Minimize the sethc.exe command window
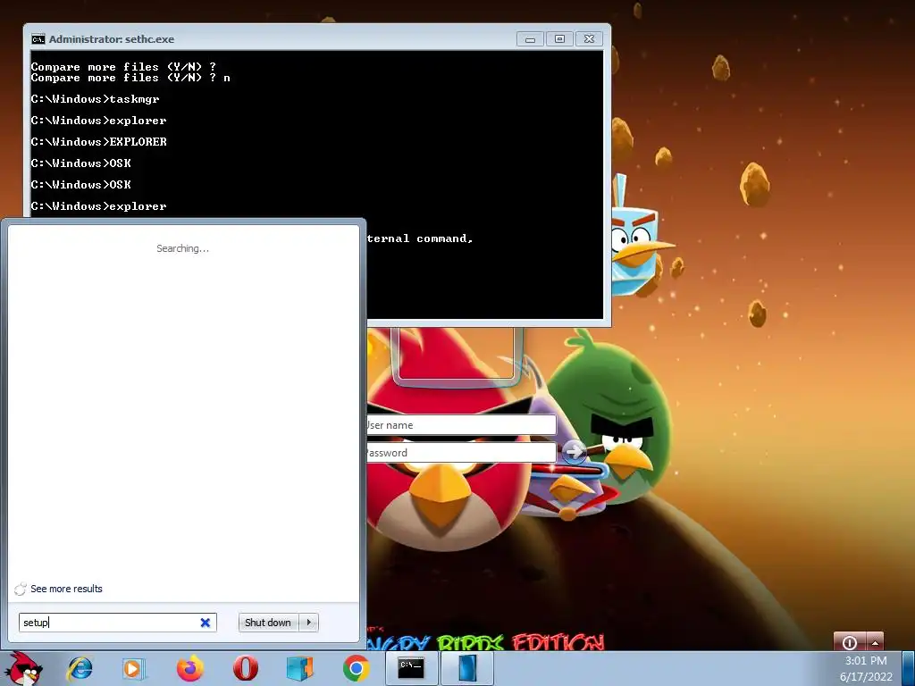 [531, 39]
